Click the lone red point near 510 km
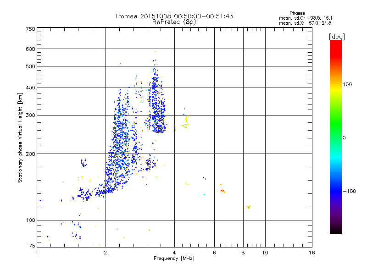This screenshot has width=367, height=275. click(120, 63)
